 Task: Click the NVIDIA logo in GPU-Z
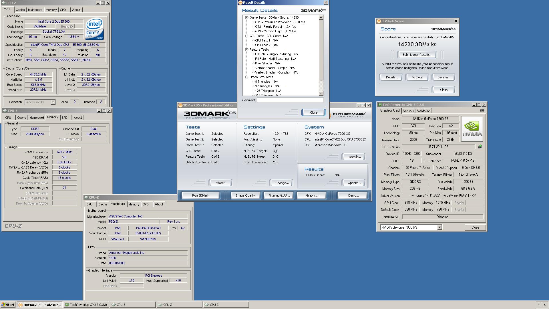pos(472,129)
